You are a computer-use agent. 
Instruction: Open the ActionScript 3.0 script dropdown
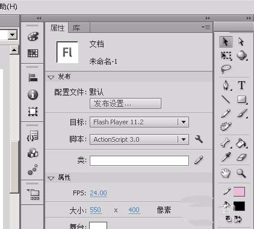point(139,139)
